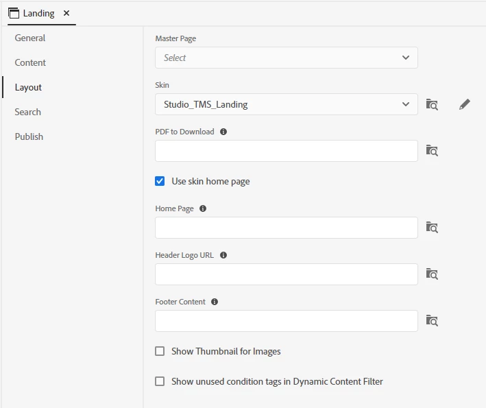Viewport: 486px width, 408px height.
Task: Click the pencil icon to edit skin
Action: point(465,104)
